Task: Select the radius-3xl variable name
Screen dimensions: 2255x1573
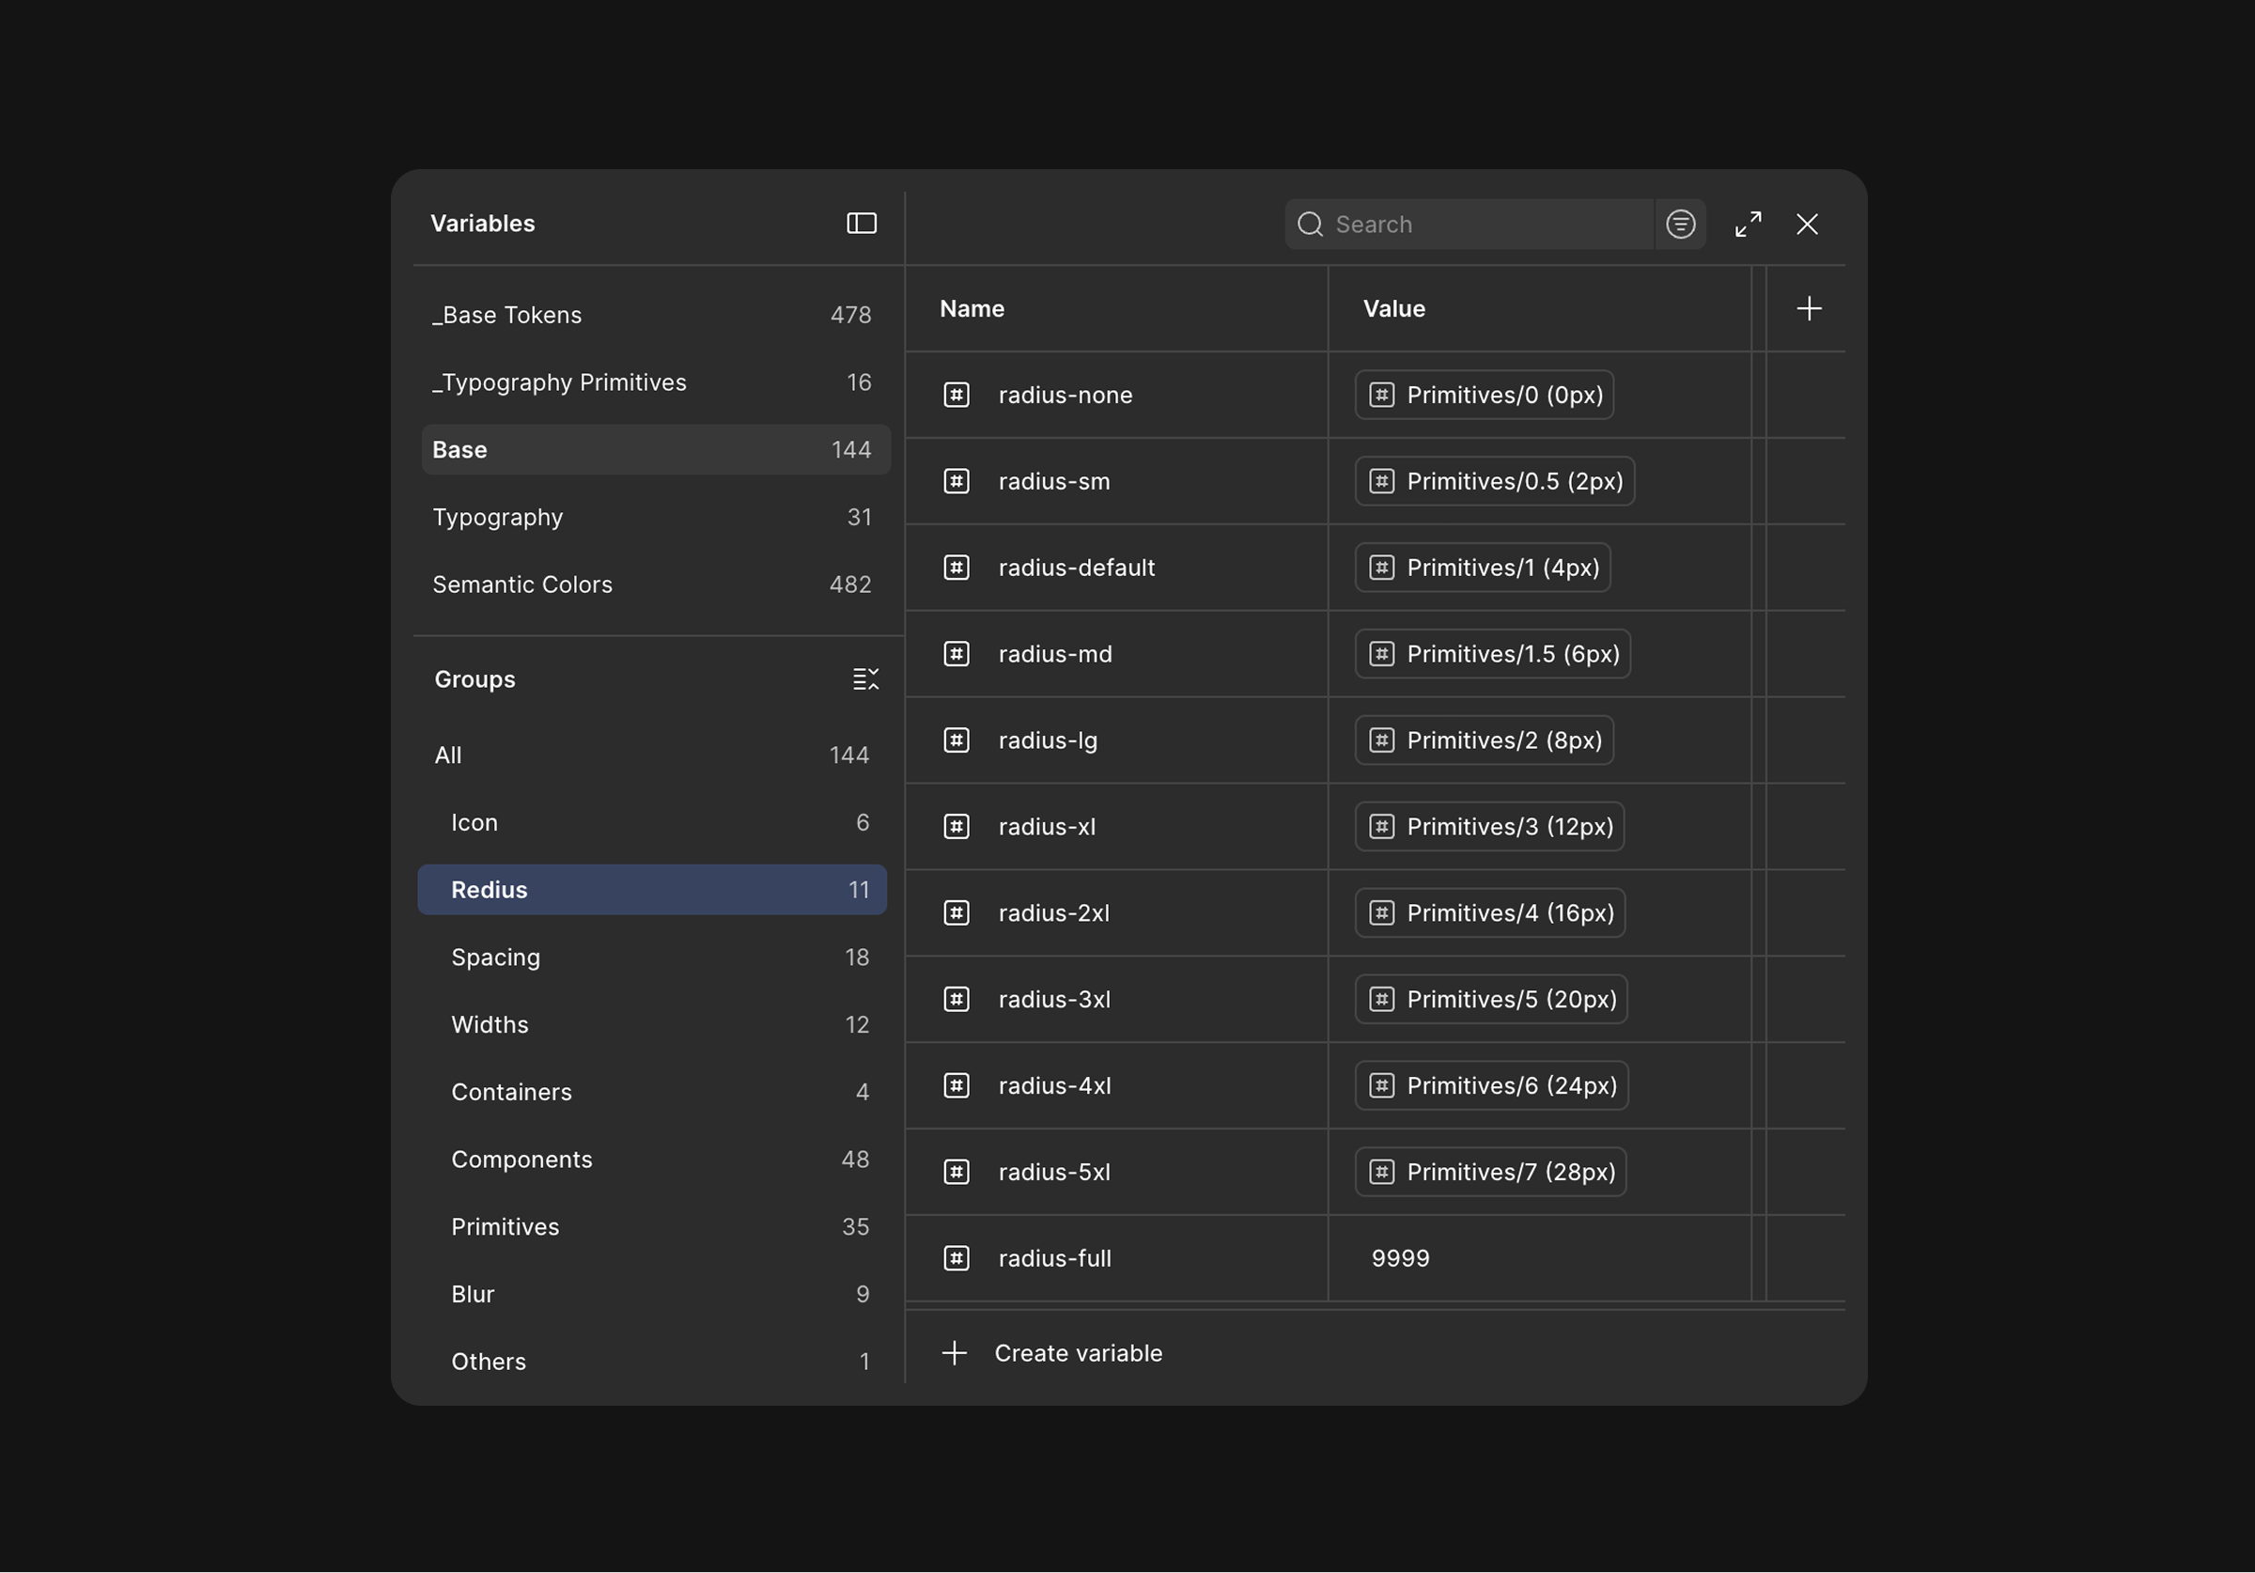Action: tap(1055, 999)
